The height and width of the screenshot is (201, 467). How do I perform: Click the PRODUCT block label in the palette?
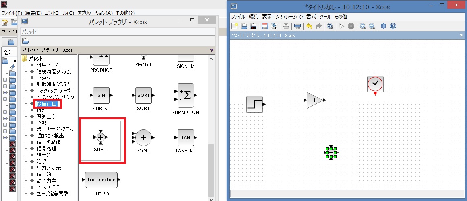coord(101,70)
